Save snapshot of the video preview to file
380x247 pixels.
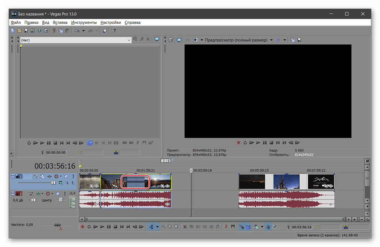coord(299,40)
